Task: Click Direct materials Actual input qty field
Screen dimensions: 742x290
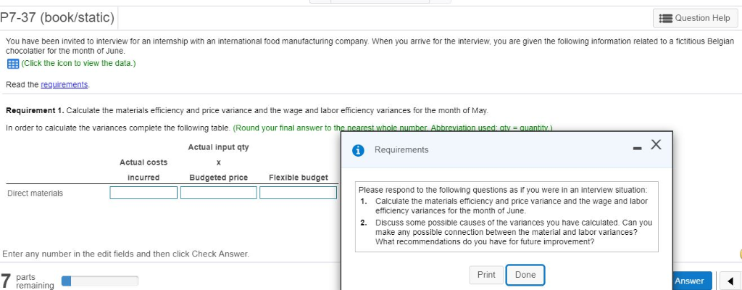Action: click(218, 193)
